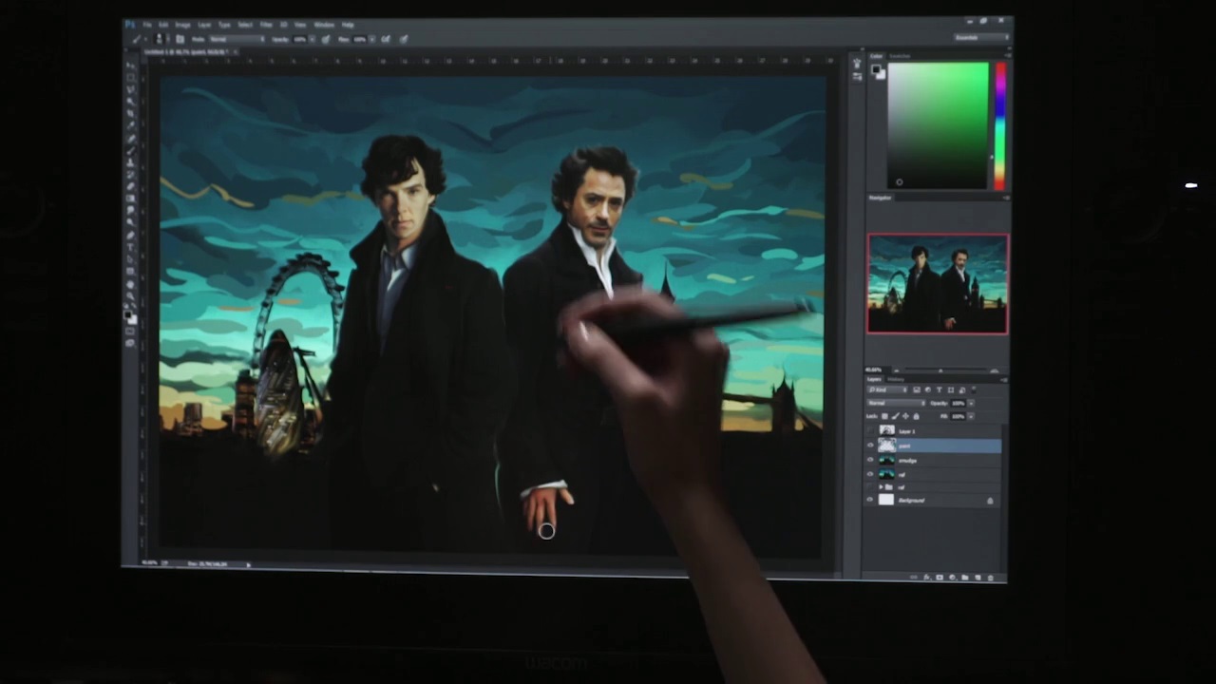Hide the smudge layer
The width and height of the screenshot is (1216, 684).
[x=870, y=460]
